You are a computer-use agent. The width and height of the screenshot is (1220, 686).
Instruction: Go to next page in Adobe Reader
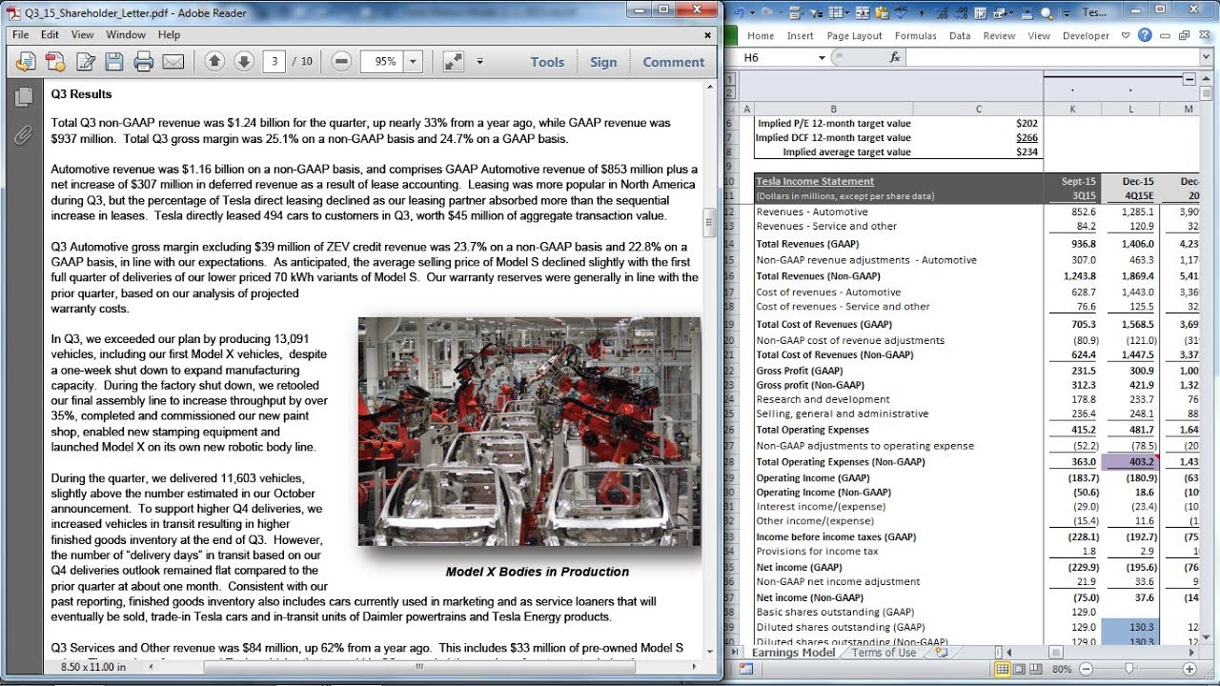(x=244, y=62)
